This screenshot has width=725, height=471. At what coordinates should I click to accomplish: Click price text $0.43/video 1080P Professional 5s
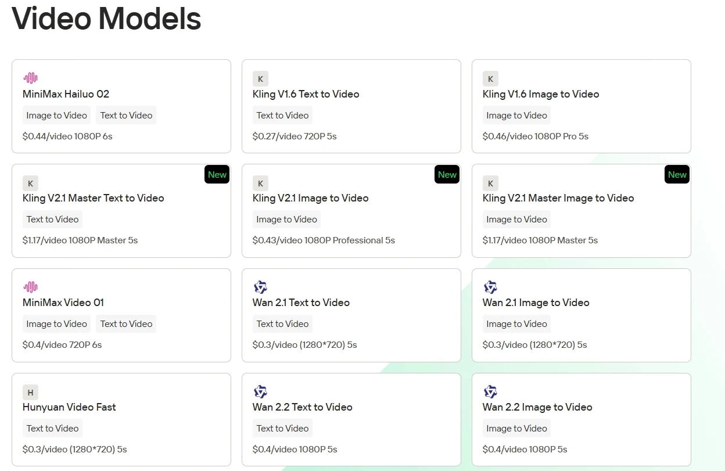pos(324,240)
